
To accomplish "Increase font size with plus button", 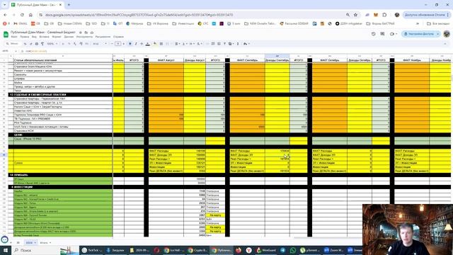I will pos(124,44).
